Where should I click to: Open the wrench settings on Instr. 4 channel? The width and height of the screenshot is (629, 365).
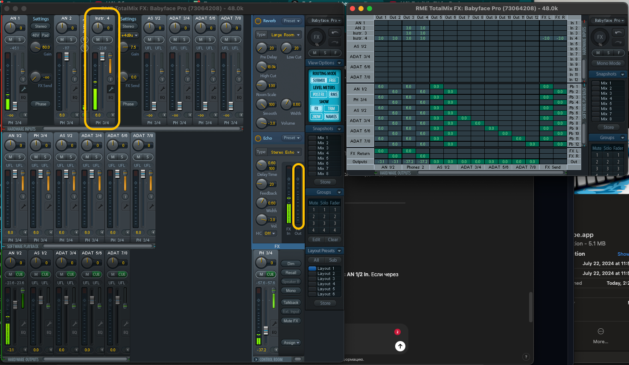pos(111,89)
